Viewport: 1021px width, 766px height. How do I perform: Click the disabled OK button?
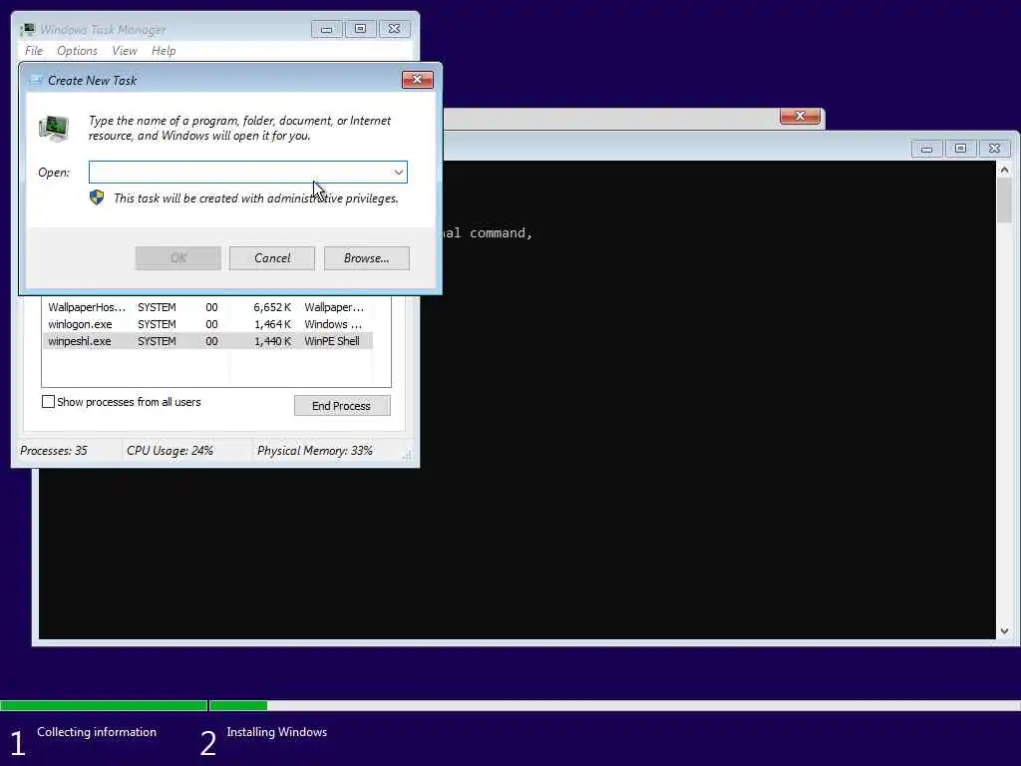(178, 258)
